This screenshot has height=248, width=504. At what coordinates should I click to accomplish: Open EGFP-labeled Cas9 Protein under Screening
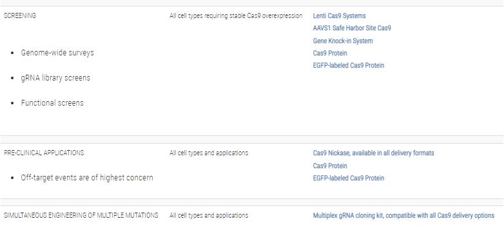pos(349,65)
